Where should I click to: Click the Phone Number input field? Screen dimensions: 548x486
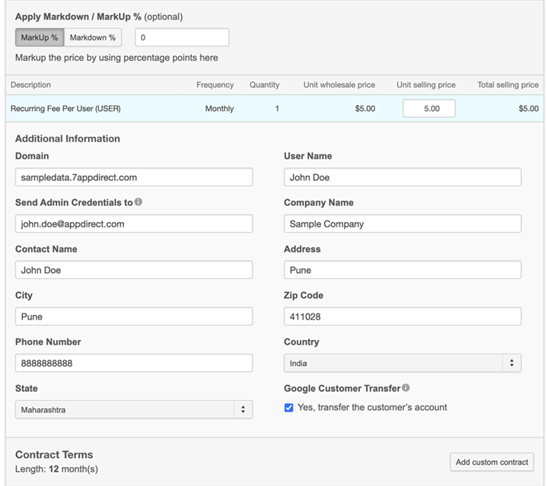133,363
